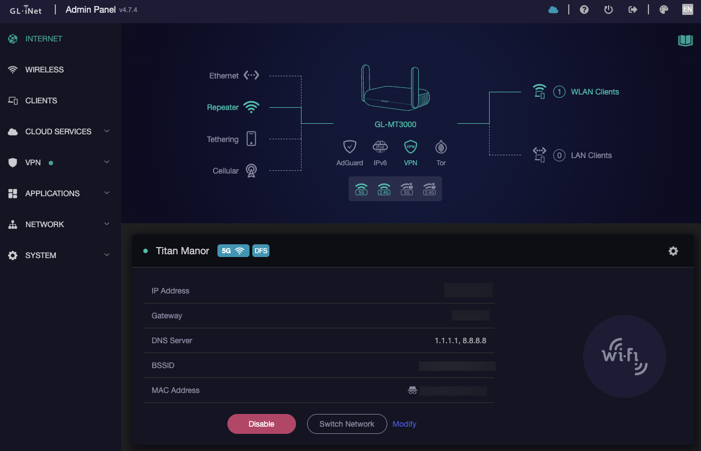Screen dimensions: 701x451
Task: Click the Switch Network button
Action: click(x=347, y=424)
